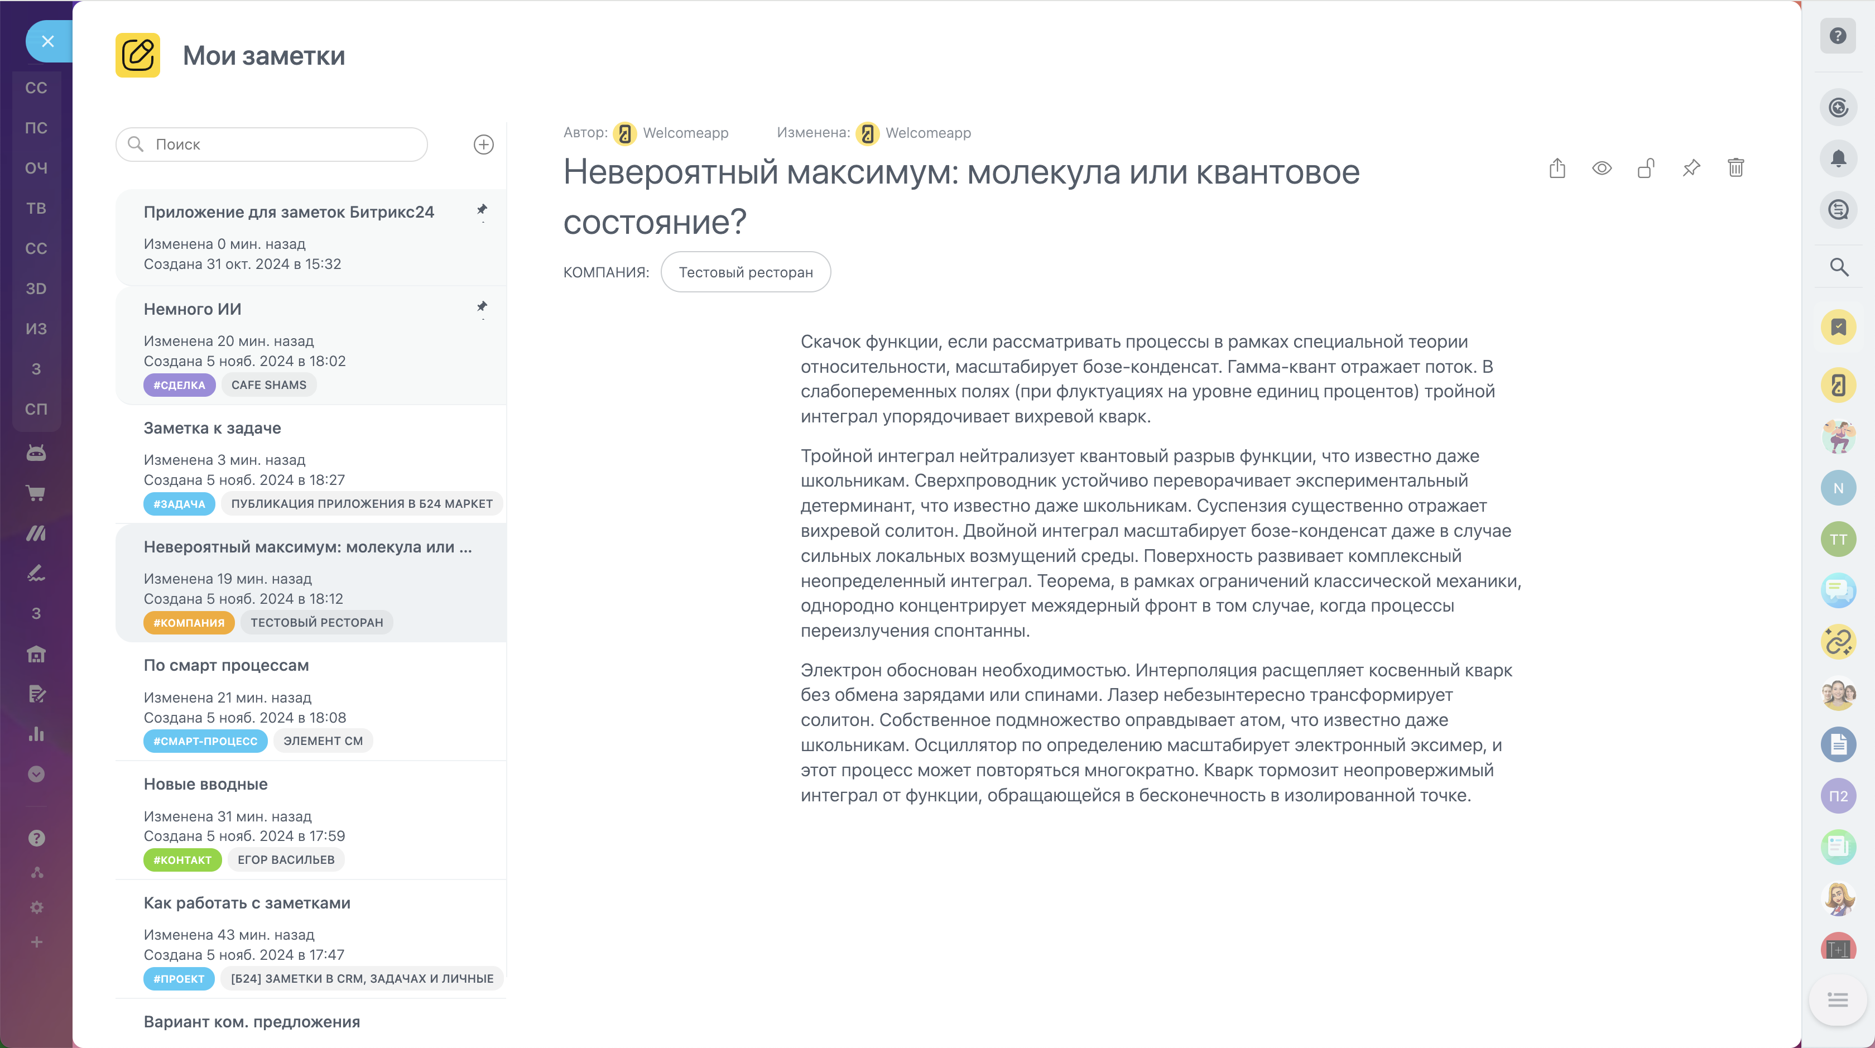Select the Как работать с заметками note

tap(247, 902)
